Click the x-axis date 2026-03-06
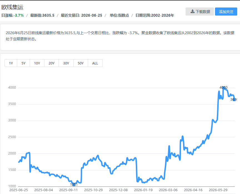The image size is (240, 194). coord(168,190)
